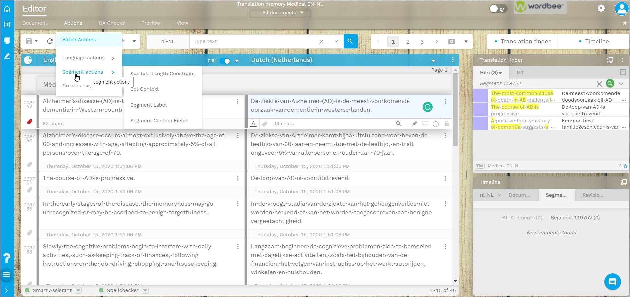
Task: Click the pin icon on active segment
Action: pos(414,124)
